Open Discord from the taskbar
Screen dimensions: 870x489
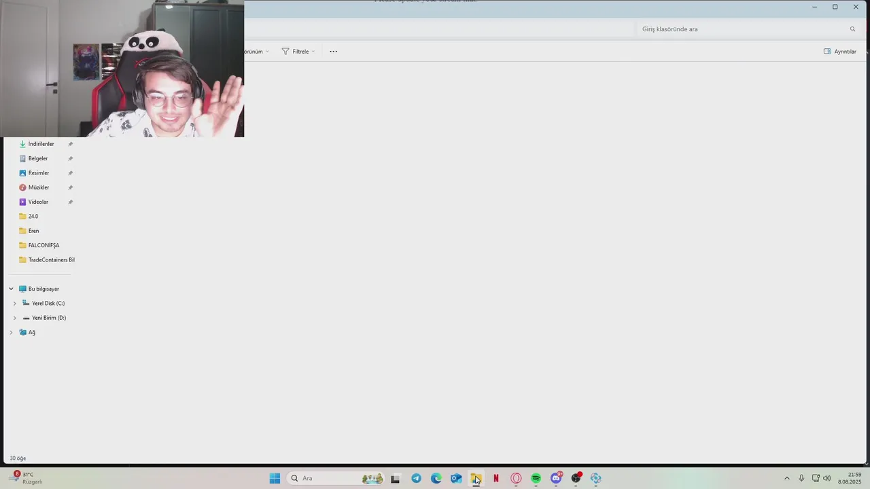click(x=556, y=478)
